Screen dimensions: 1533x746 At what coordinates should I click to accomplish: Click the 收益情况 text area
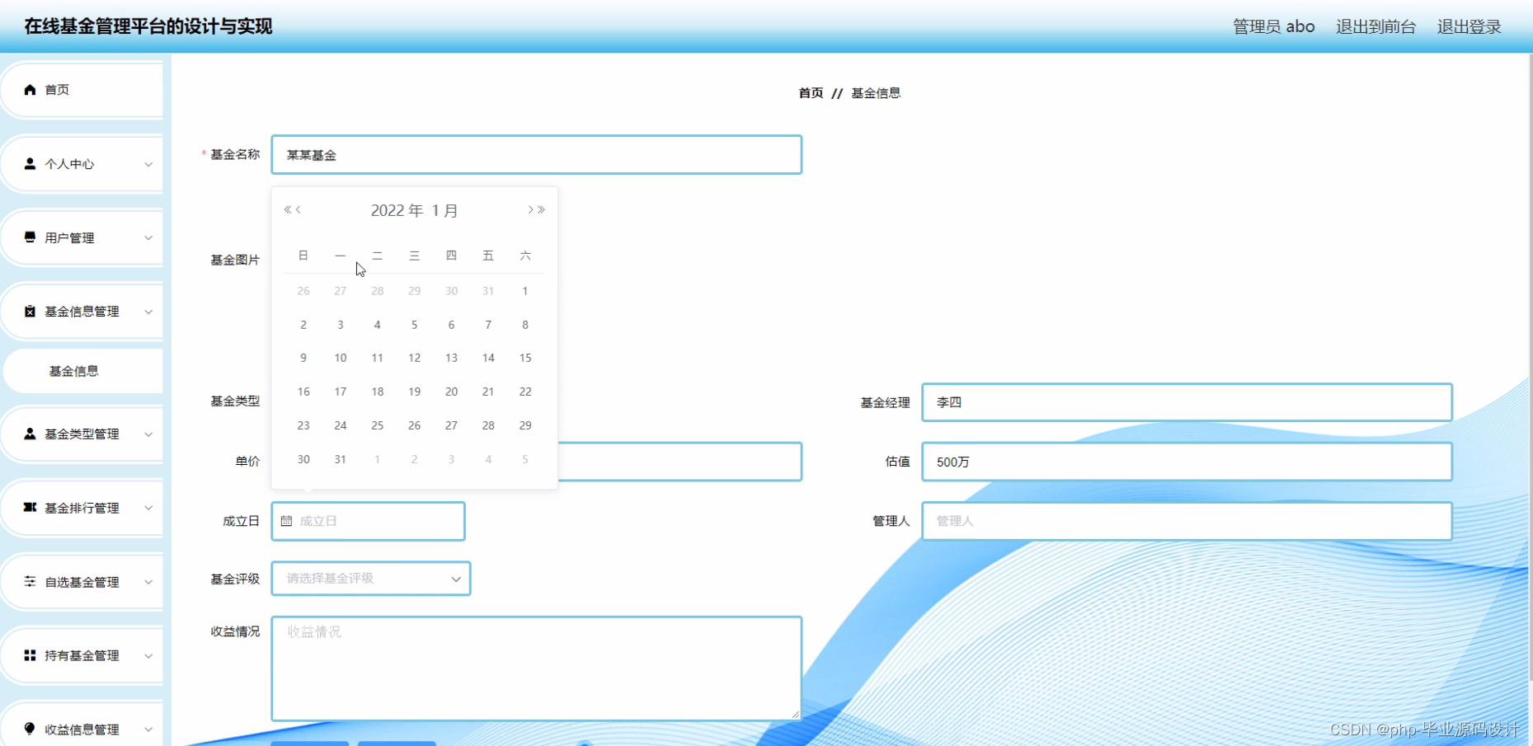536,668
